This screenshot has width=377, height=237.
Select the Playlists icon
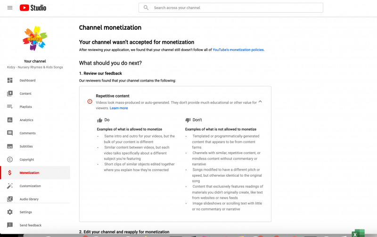10,107
